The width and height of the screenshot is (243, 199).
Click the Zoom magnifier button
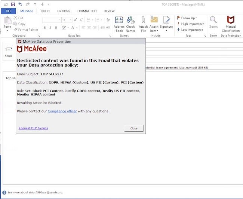click(213, 22)
